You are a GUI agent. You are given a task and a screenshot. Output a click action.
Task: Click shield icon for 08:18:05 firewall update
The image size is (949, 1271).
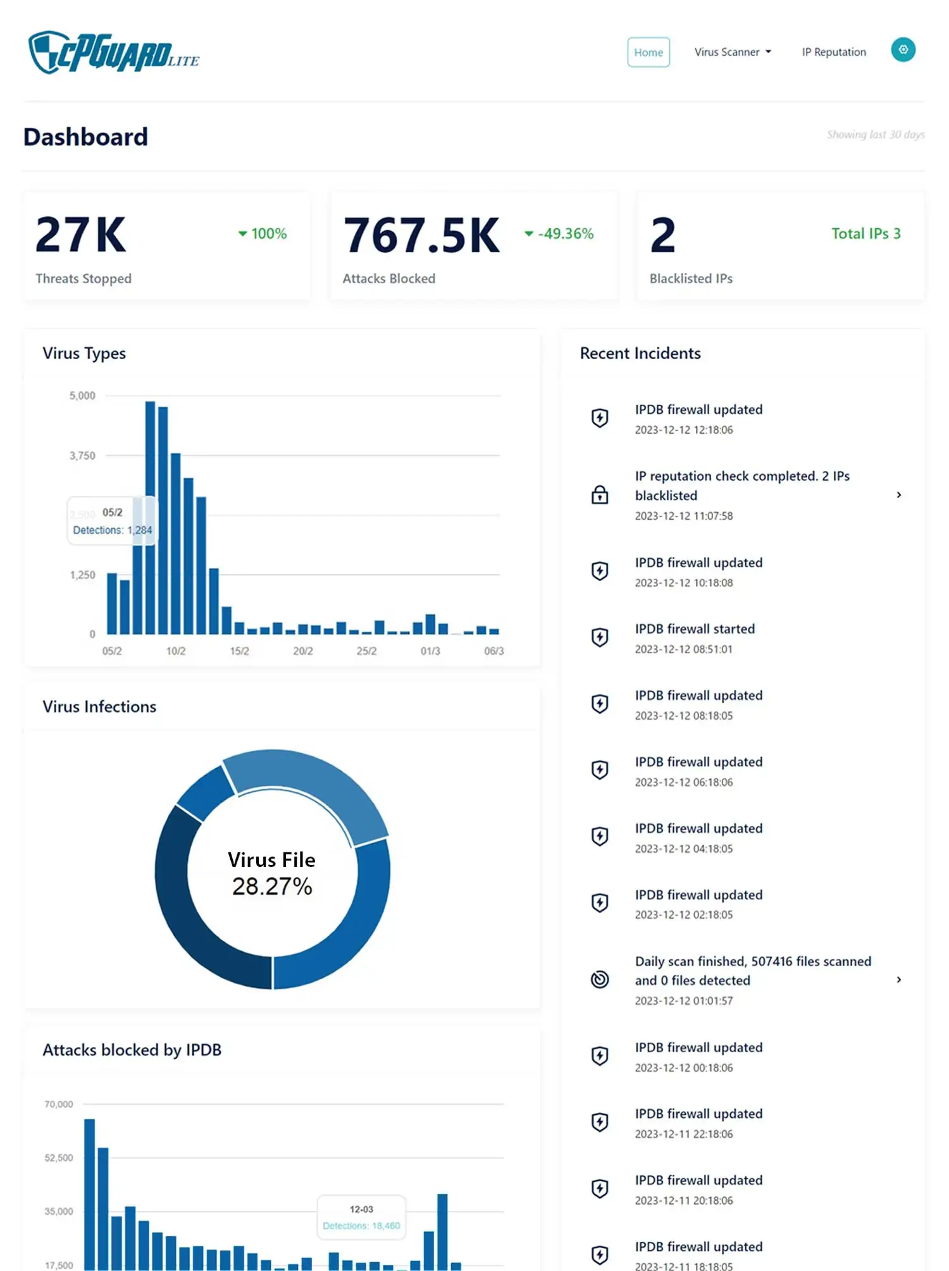600,704
